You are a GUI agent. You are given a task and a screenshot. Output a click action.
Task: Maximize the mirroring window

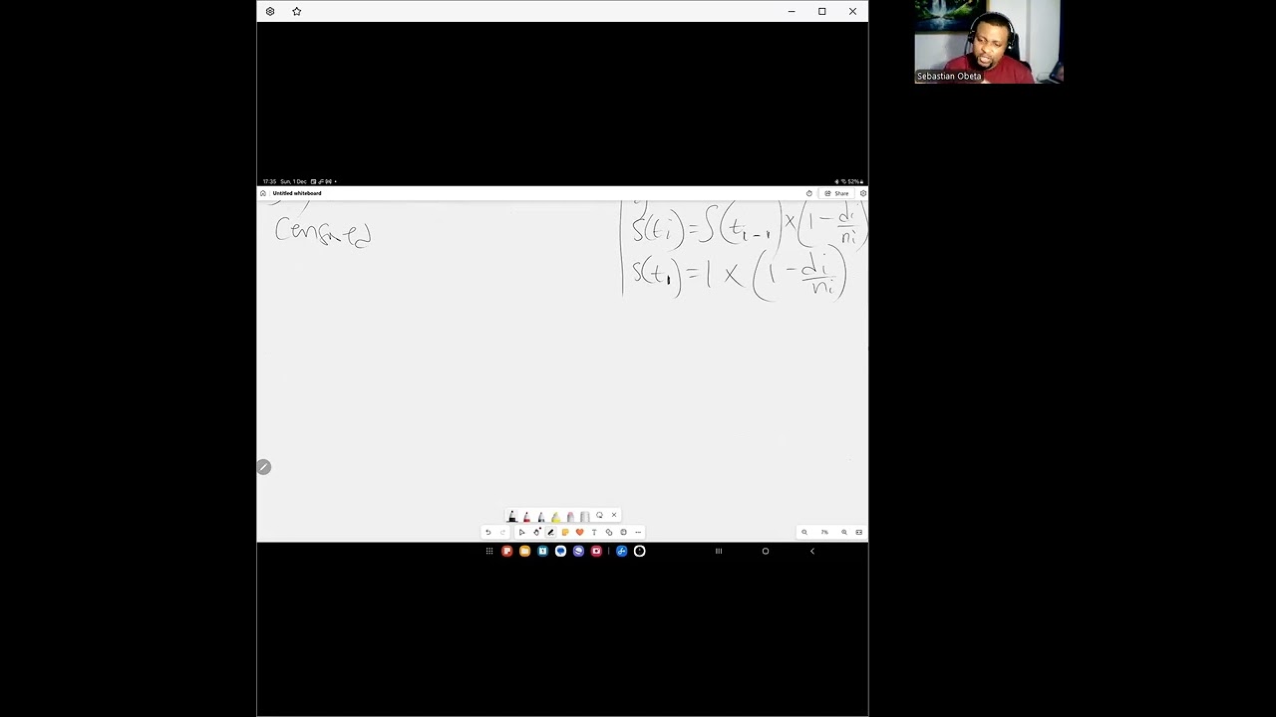821,11
